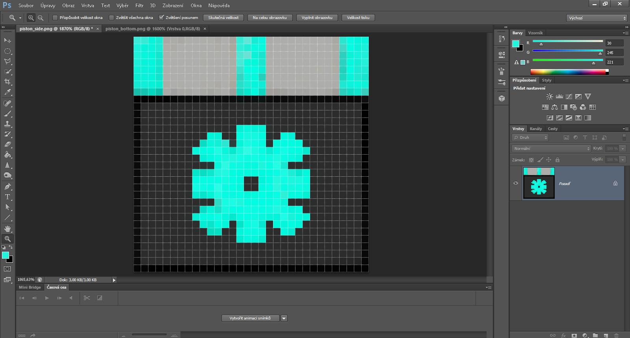Select the Hand tool
Image resolution: width=630 pixels, height=338 pixels.
pyautogui.click(x=7, y=229)
